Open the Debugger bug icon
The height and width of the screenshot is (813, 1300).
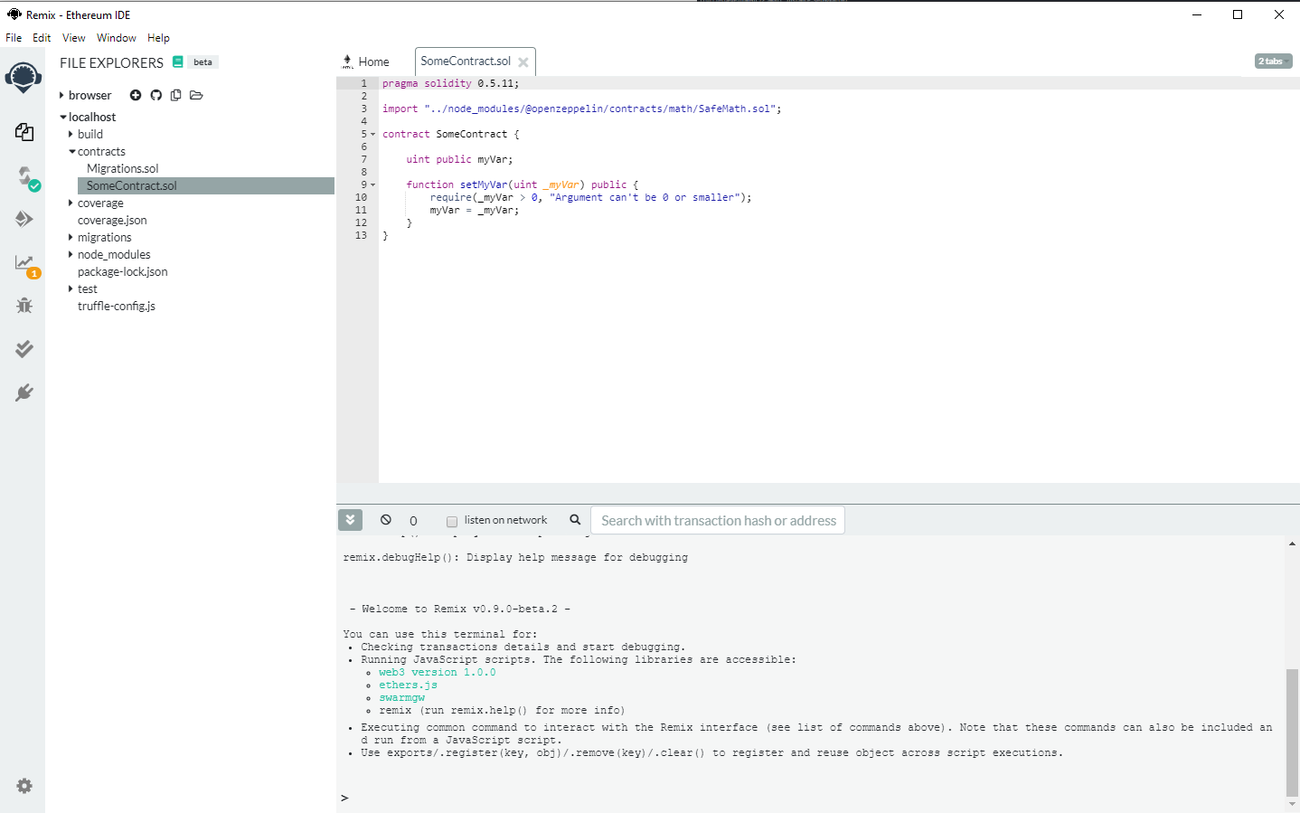[24, 306]
